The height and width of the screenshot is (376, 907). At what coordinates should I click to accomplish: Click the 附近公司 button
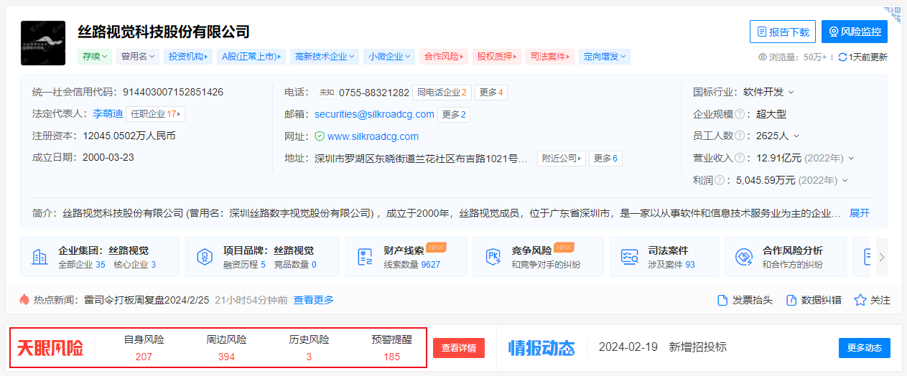pyautogui.click(x=562, y=159)
